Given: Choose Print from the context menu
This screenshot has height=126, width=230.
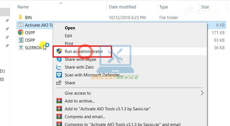Looking at the screenshot, I should 69,44.
